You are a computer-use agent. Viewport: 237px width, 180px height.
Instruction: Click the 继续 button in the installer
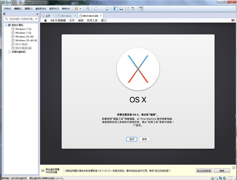tap(144, 139)
